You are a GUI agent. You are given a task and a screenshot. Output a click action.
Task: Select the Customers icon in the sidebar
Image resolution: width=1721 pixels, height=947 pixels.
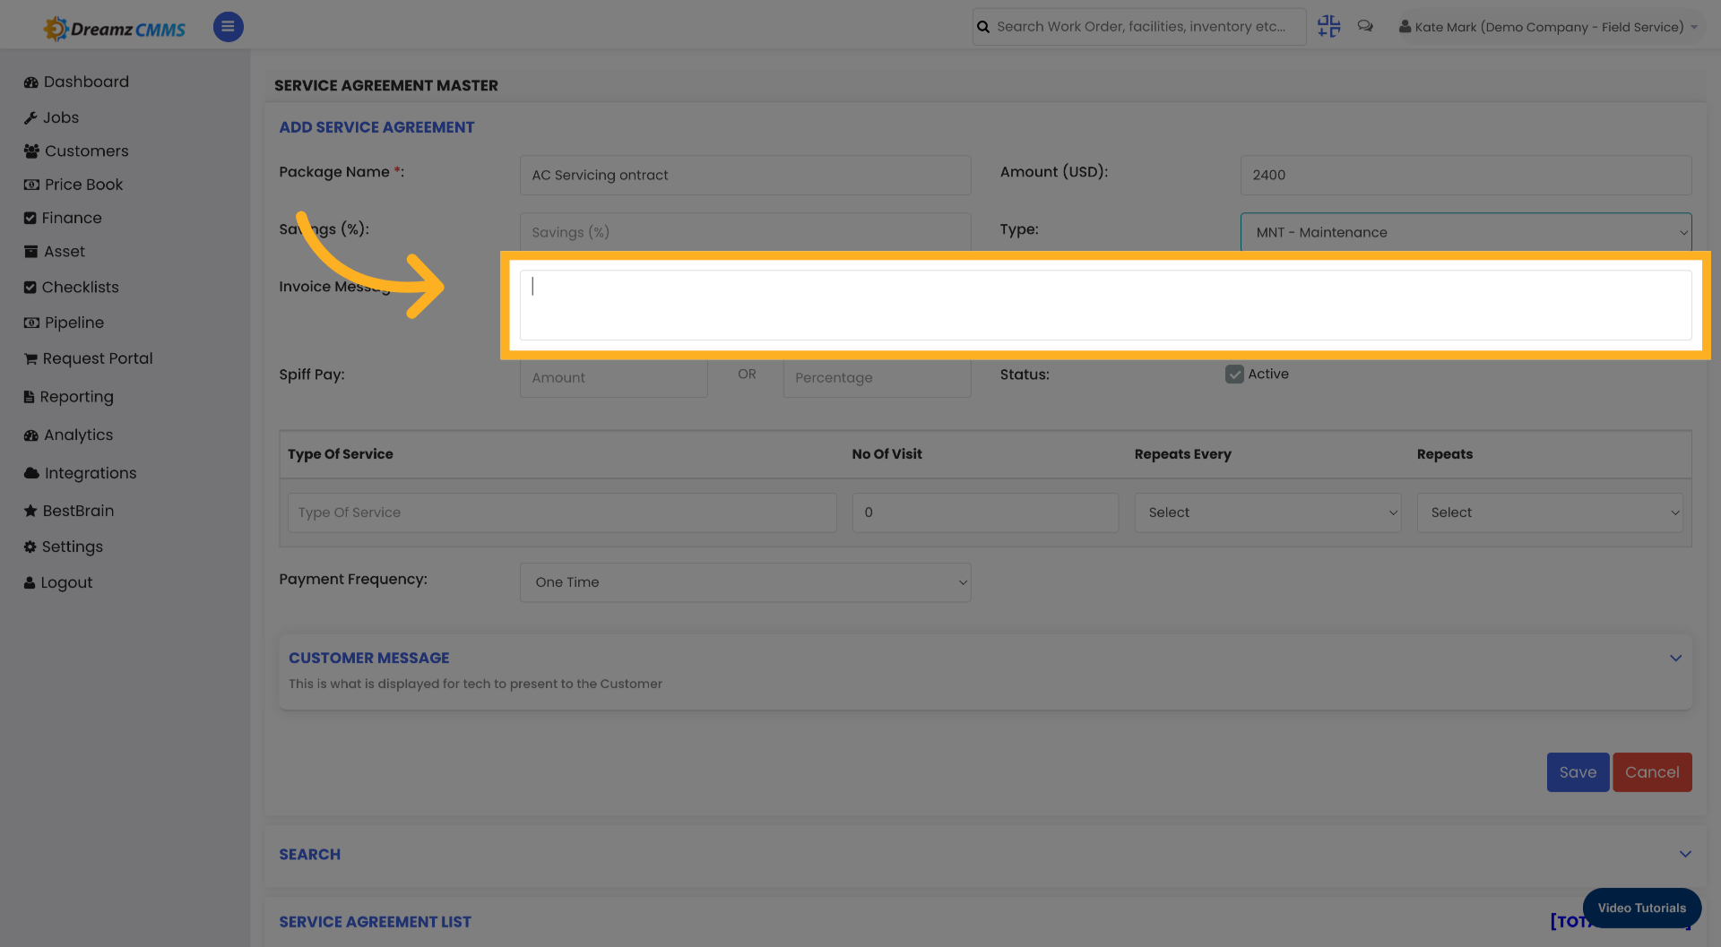[30, 151]
